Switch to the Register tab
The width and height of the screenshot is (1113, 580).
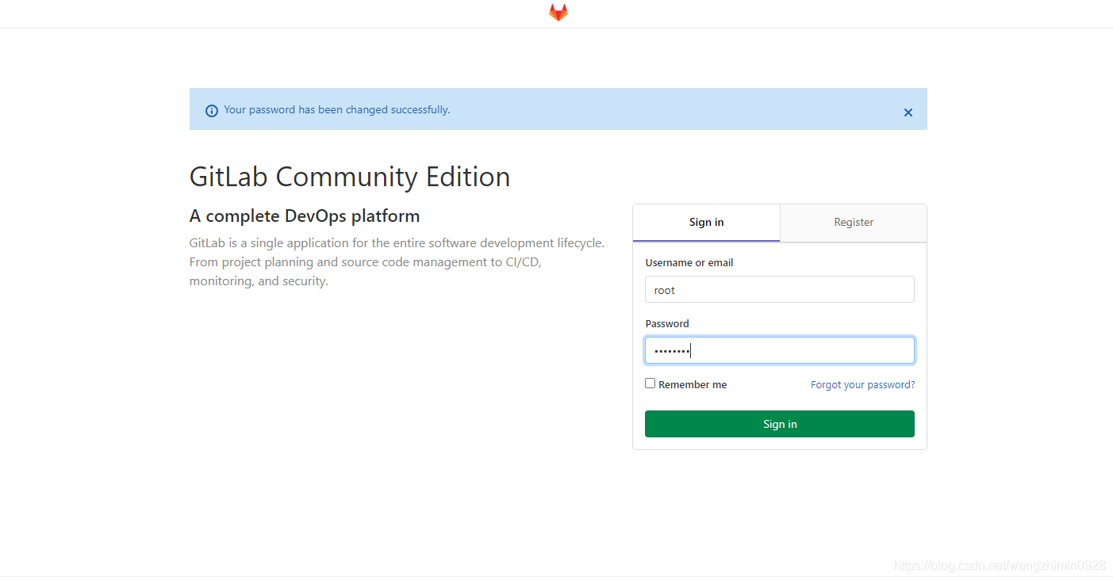[x=854, y=223]
